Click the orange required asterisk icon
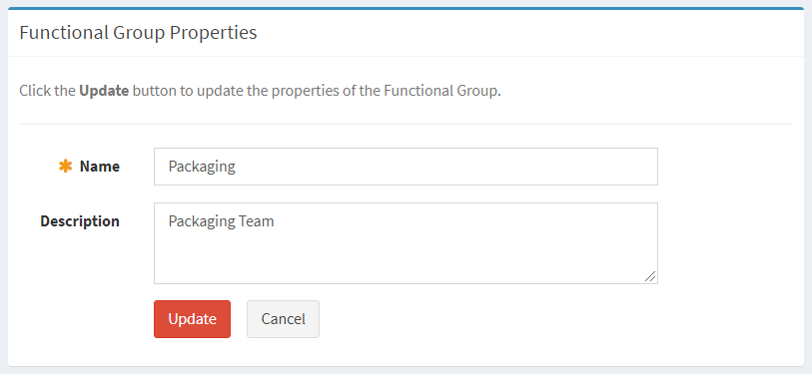 [65, 166]
